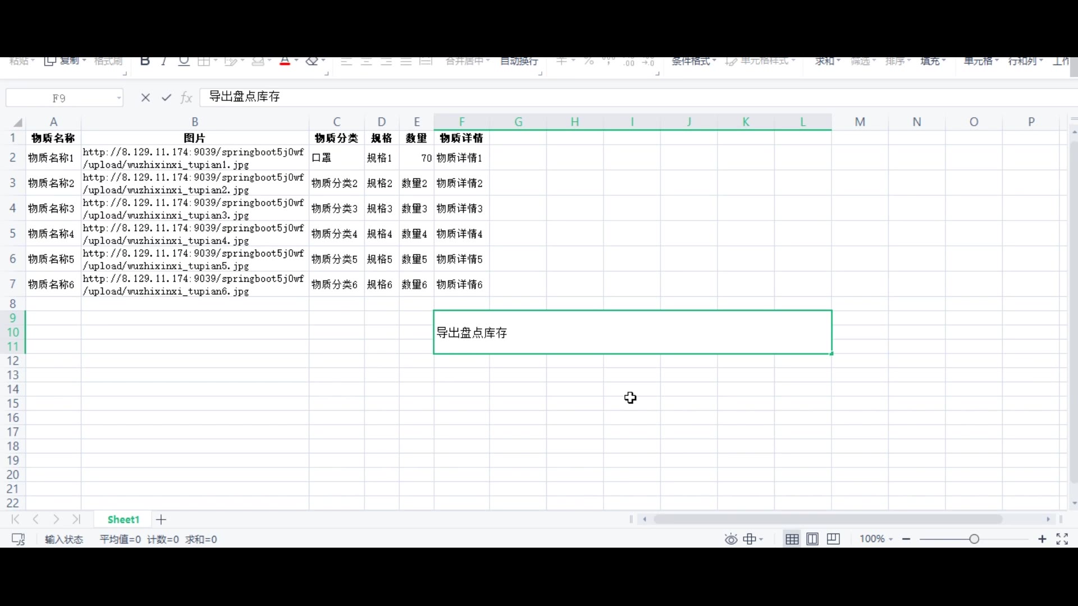Open the insert function fx dialog

pyautogui.click(x=186, y=98)
